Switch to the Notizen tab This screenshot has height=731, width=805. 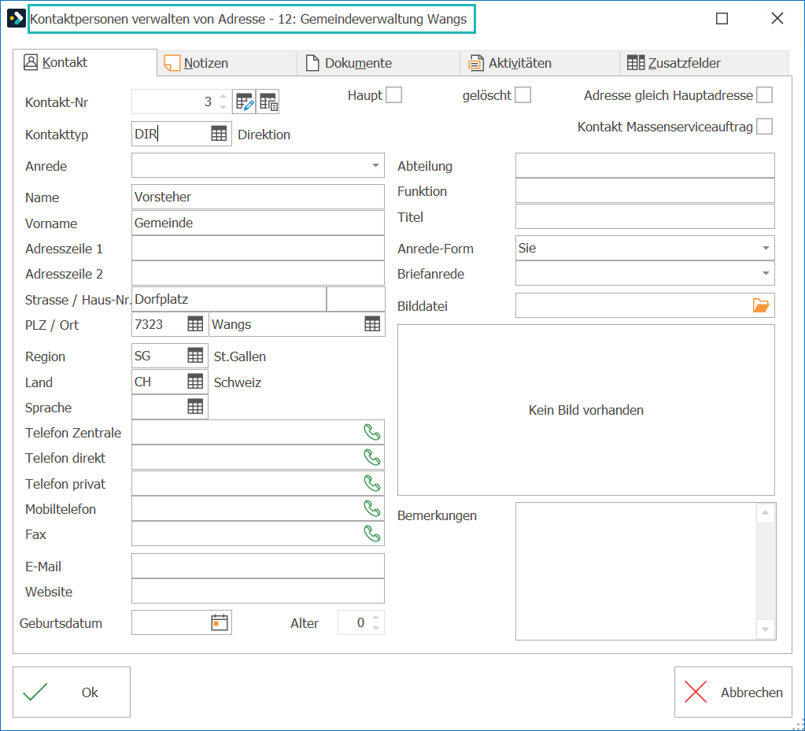coord(227,63)
